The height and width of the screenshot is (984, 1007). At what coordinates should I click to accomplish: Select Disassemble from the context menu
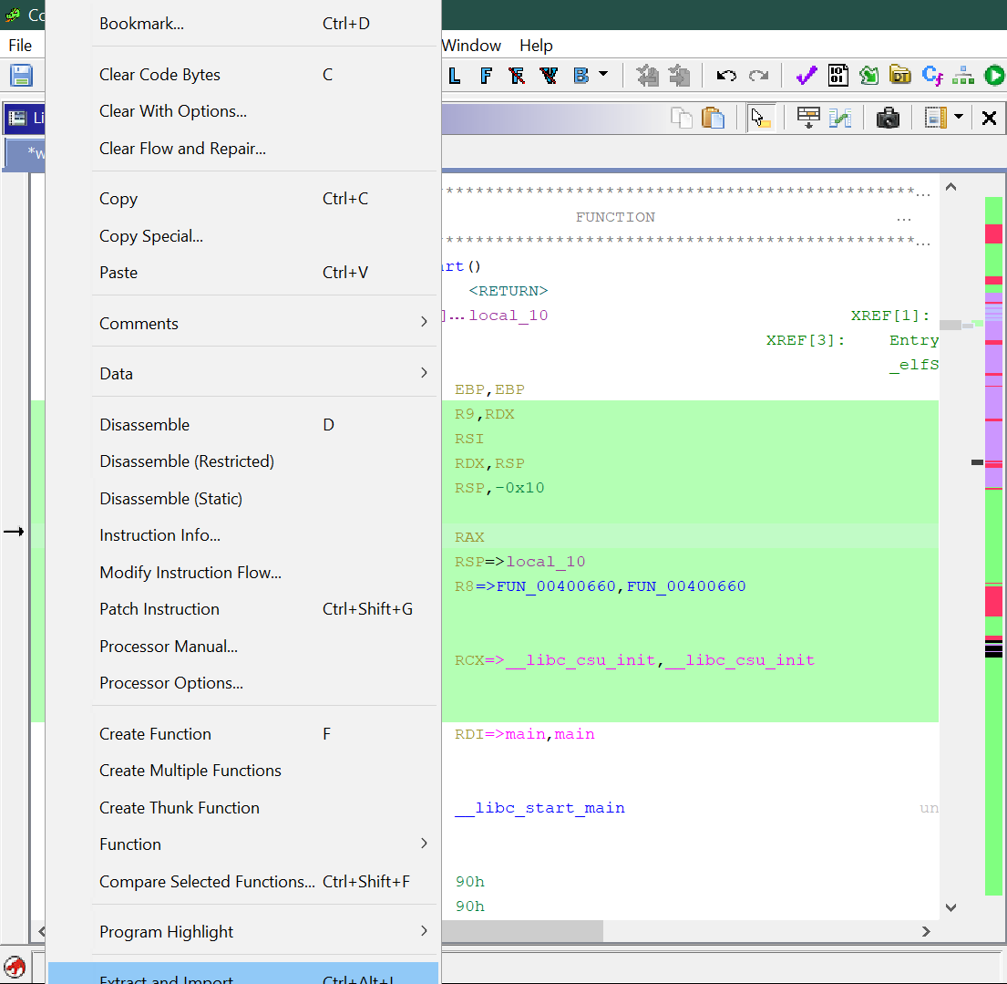(146, 424)
